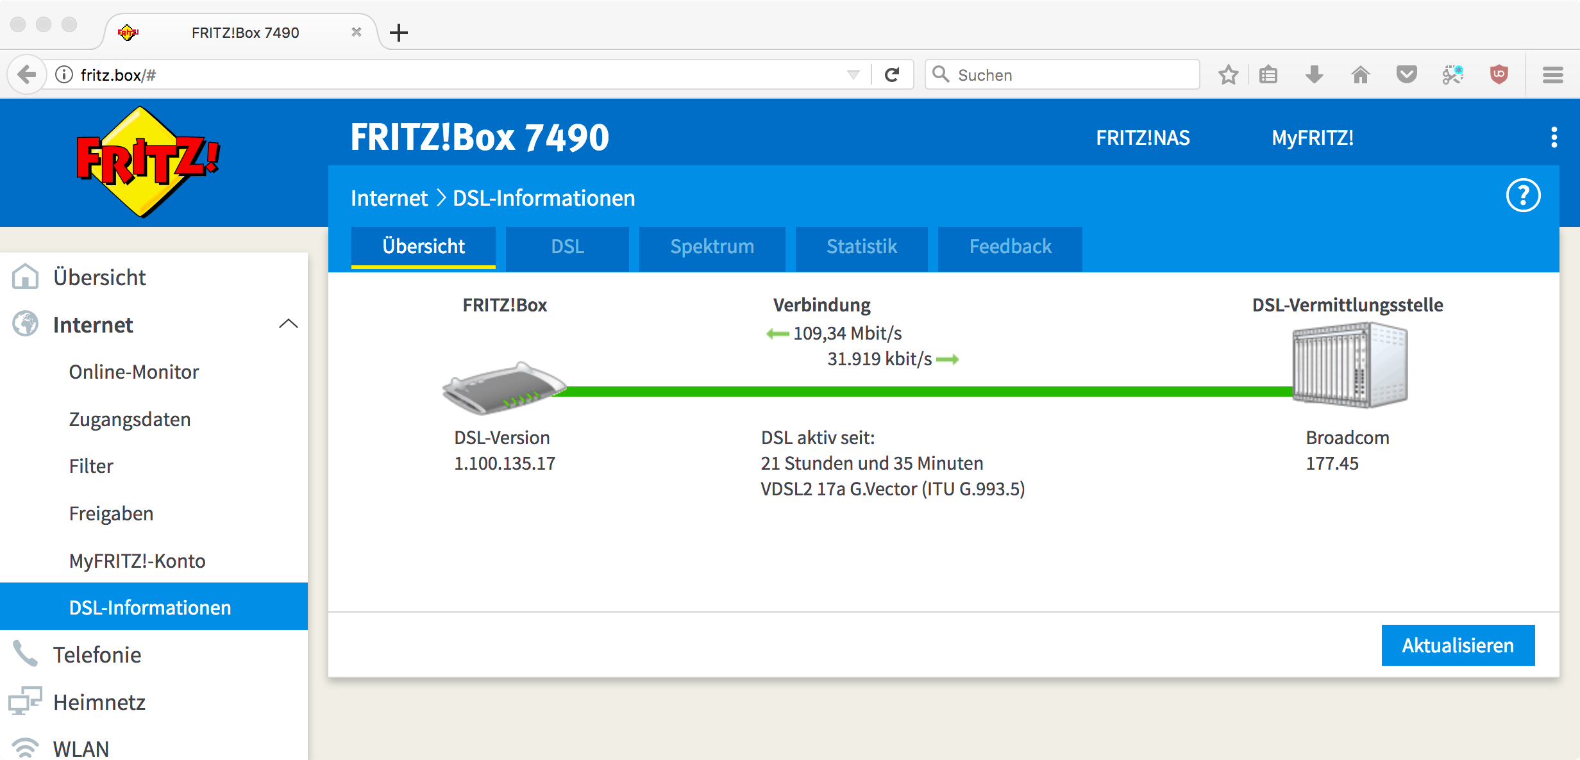Click the Suchen search field
This screenshot has height=760, width=1580.
click(1071, 75)
